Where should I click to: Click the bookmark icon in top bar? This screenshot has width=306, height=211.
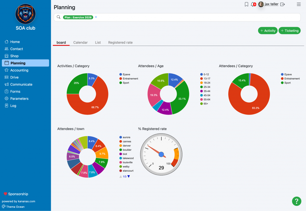[247, 4]
